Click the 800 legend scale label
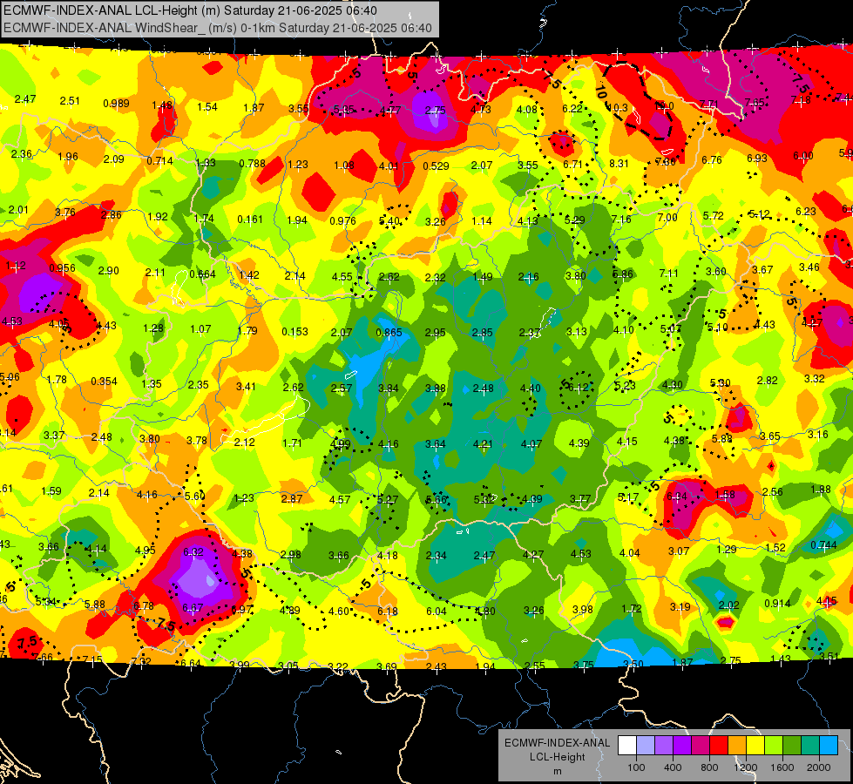Image resolution: width=853 pixels, height=784 pixels. pyautogui.click(x=709, y=767)
